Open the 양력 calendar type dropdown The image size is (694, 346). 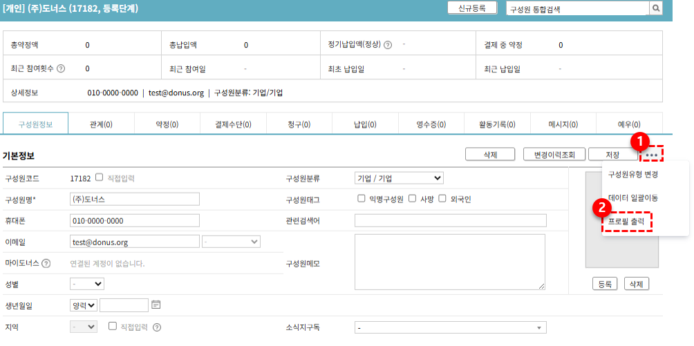[83, 305]
